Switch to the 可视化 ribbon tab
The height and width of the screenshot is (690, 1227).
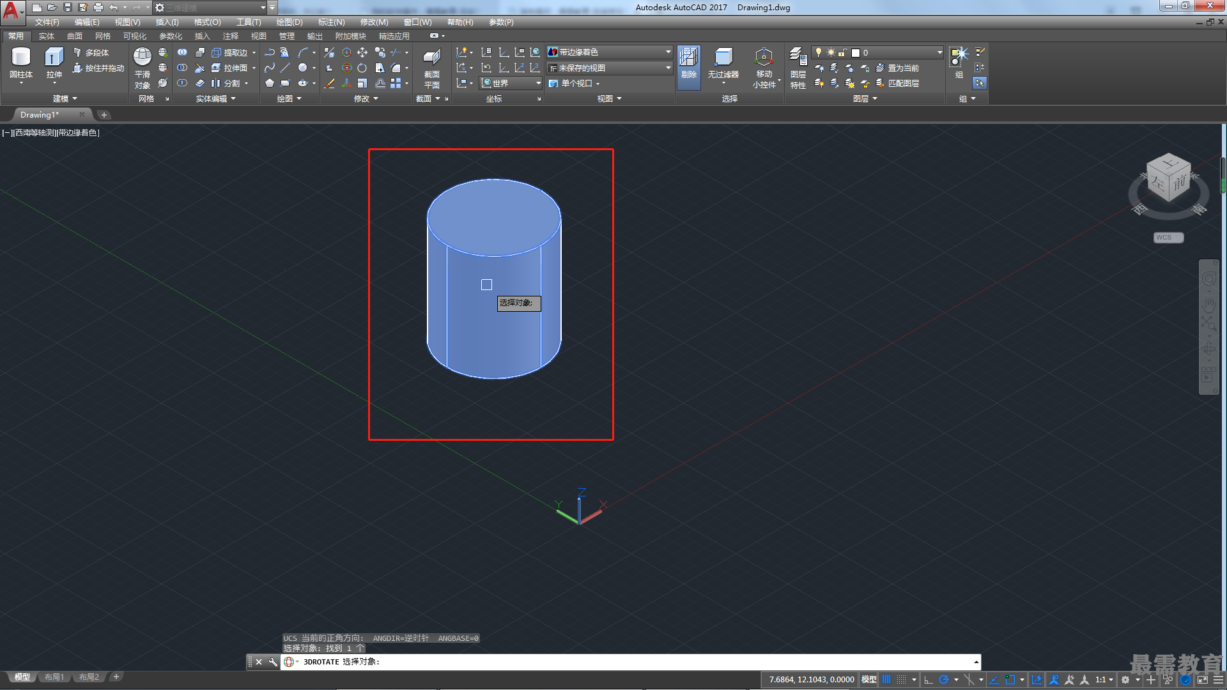[x=134, y=36]
